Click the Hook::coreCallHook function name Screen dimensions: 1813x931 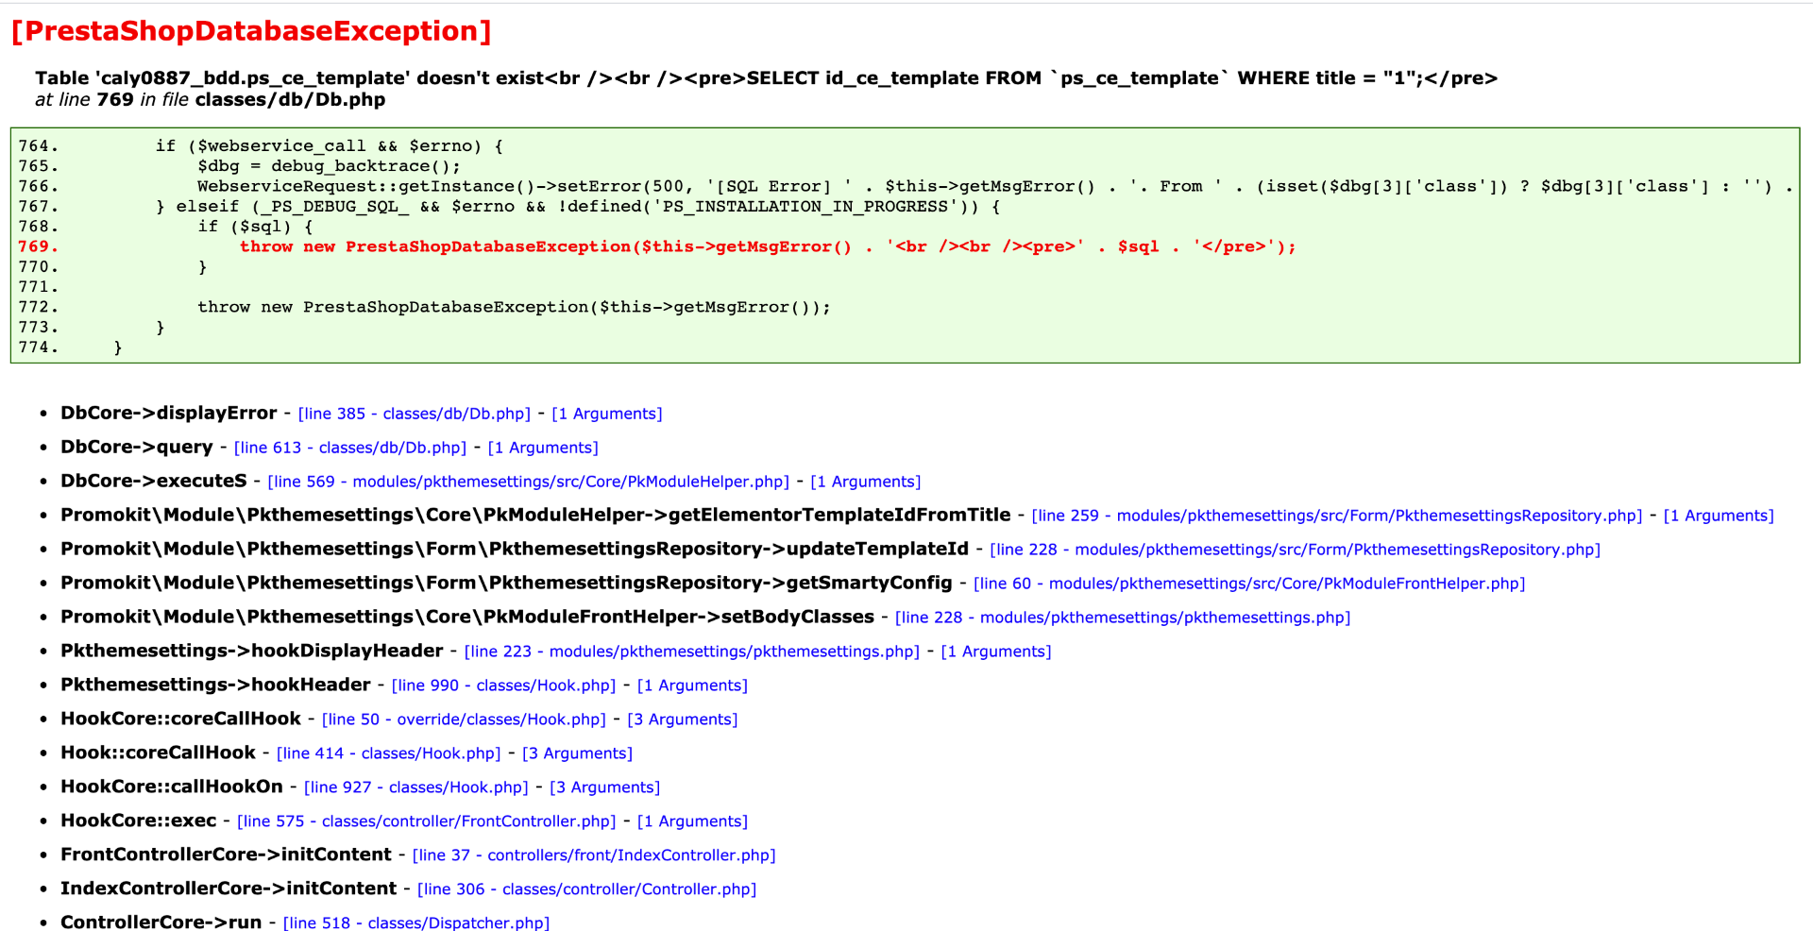pyautogui.click(x=158, y=753)
